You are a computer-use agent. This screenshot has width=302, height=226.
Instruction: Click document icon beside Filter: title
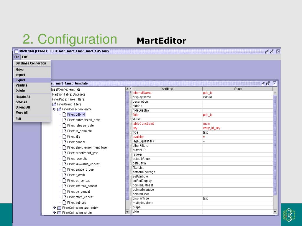[64, 137]
